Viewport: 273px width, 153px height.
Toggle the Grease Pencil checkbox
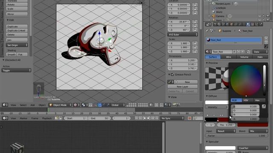[x=172, y=75]
